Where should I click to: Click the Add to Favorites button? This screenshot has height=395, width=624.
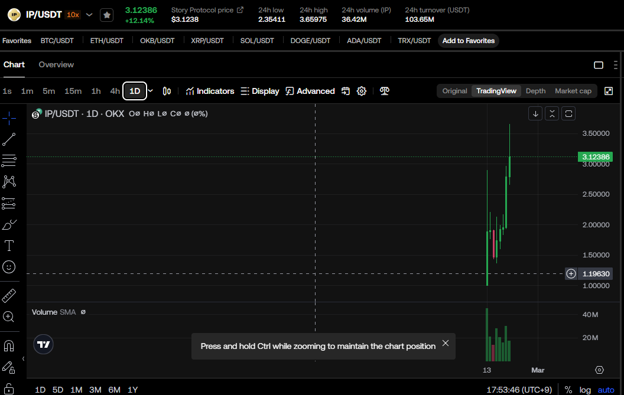(469, 41)
